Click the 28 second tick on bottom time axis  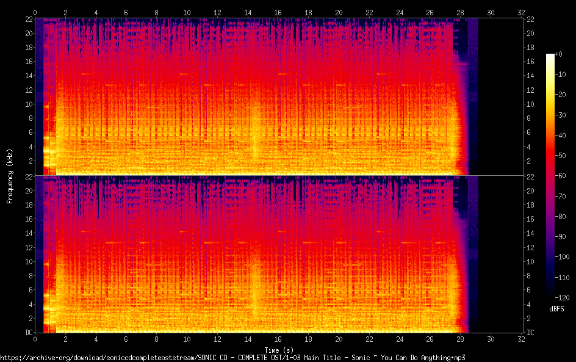coord(460,339)
